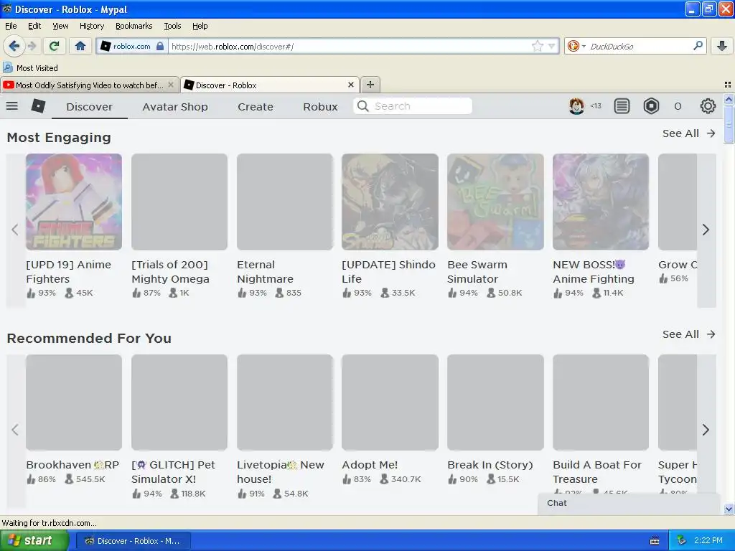Click the Mighty Omega game title
The image size is (735, 551).
click(170, 272)
